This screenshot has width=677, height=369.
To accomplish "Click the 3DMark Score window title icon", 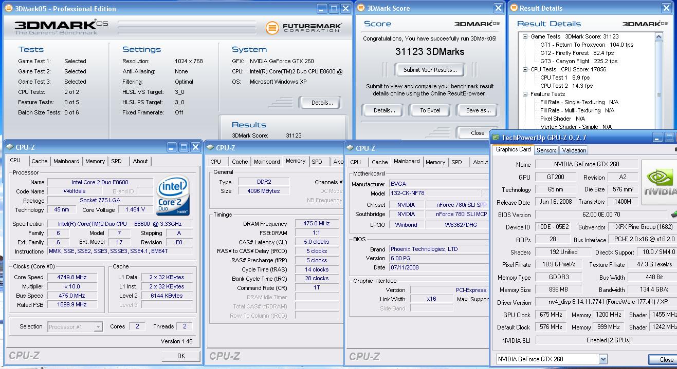I will 361,8.
